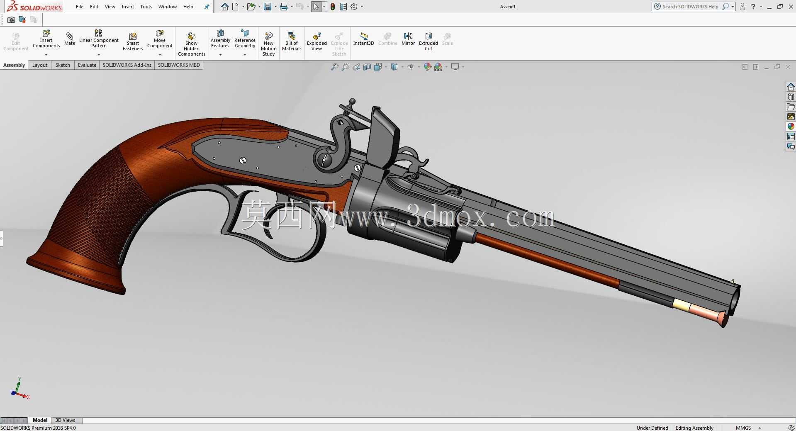796x431 pixels.
Task: Expand Reference Geometry dropdown arrow
Action: (245, 55)
